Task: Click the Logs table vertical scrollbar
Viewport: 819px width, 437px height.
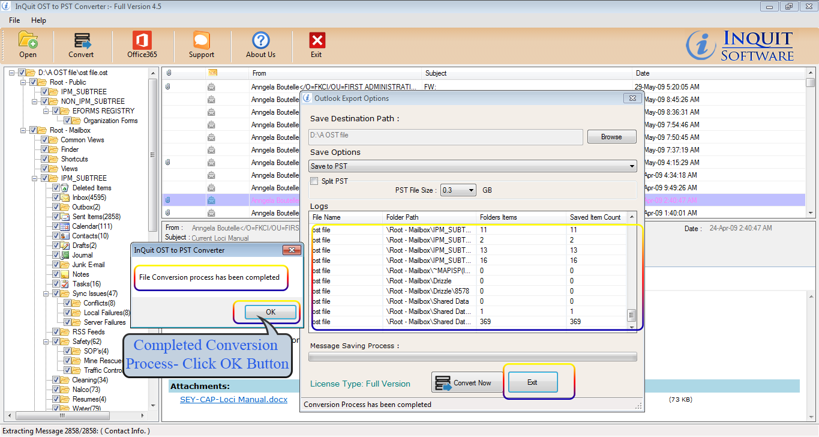Action: [631, 270]
